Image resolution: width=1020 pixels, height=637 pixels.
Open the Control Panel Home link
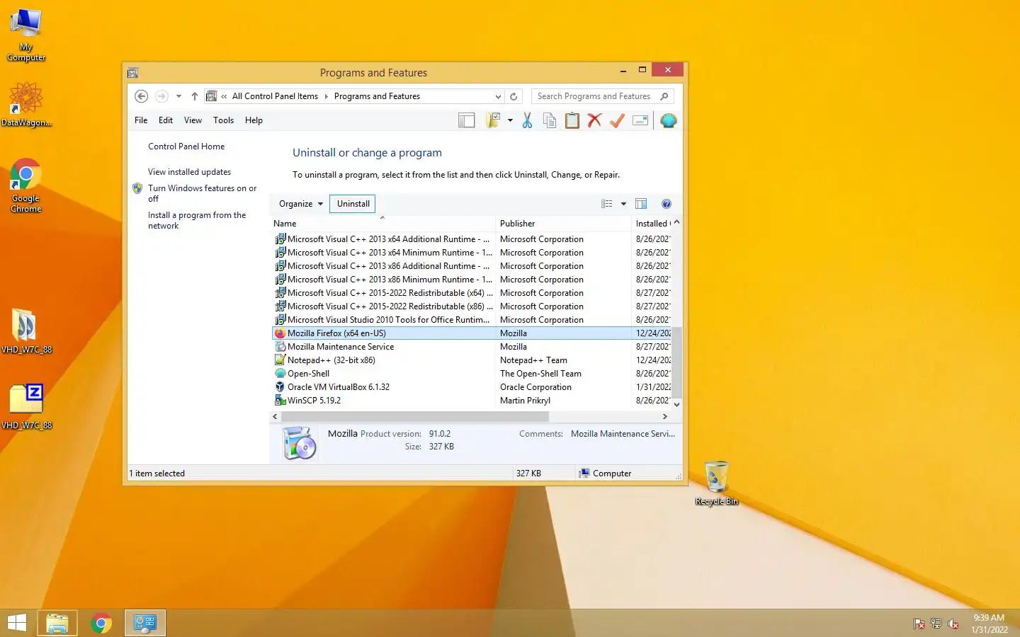[186, 147]
